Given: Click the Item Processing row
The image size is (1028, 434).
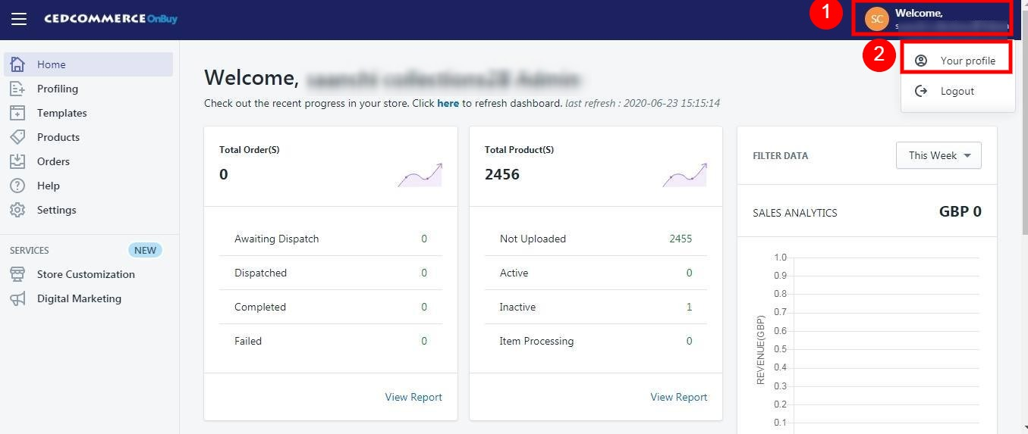Looking at the screenshot, I should (596, 341).
